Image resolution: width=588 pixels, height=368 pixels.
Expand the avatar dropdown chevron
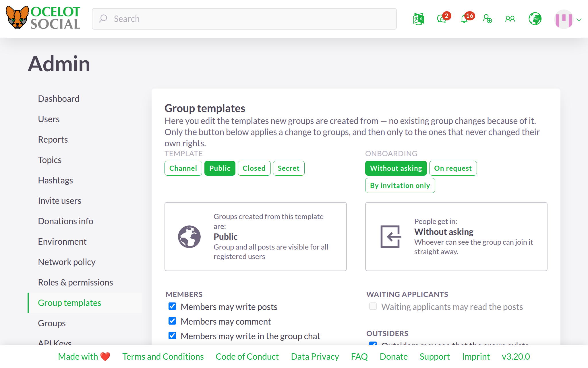pyautogui.click(x=579, y=20)
